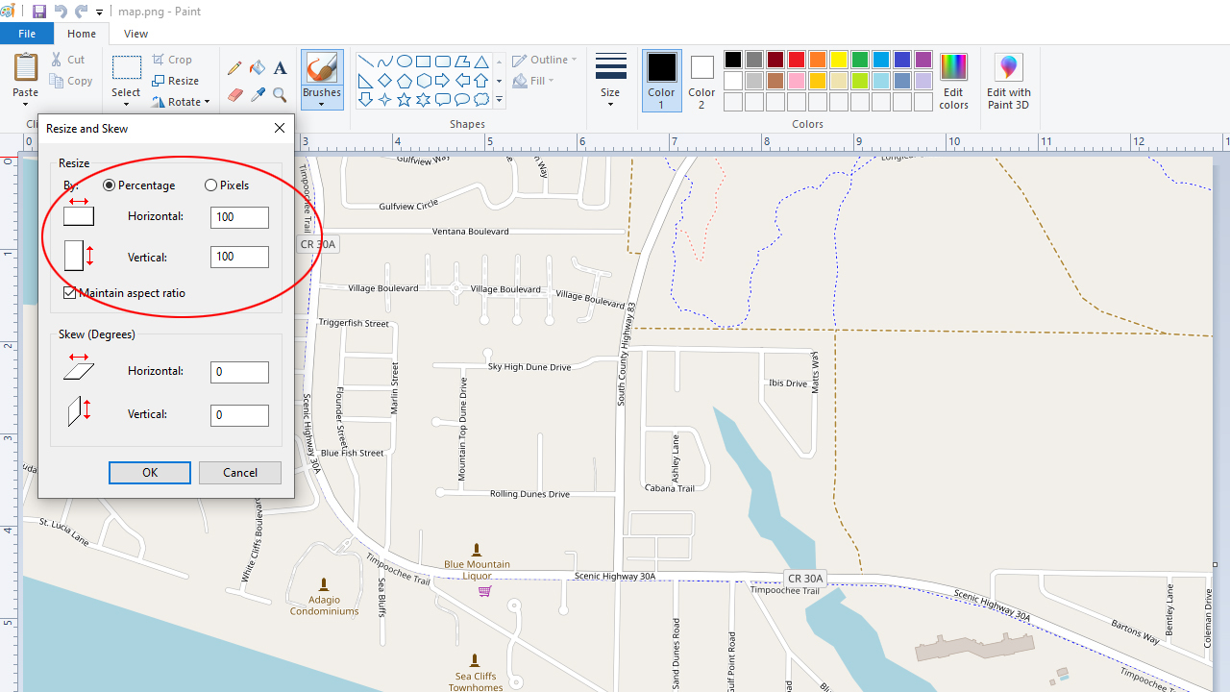Click the Resize Horizontal input field
1230x692 pixels.
pos(239,217)
